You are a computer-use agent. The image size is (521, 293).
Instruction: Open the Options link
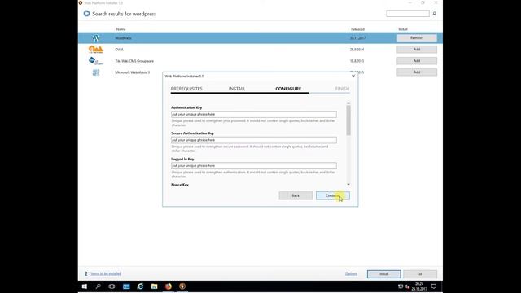[351, 273]
